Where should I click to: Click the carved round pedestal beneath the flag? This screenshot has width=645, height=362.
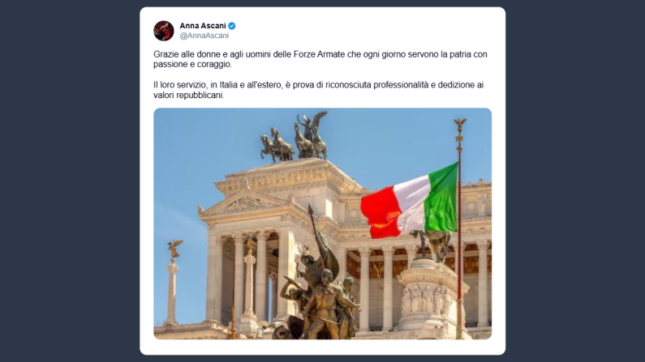pyautogui.click(x=430, y=296)
